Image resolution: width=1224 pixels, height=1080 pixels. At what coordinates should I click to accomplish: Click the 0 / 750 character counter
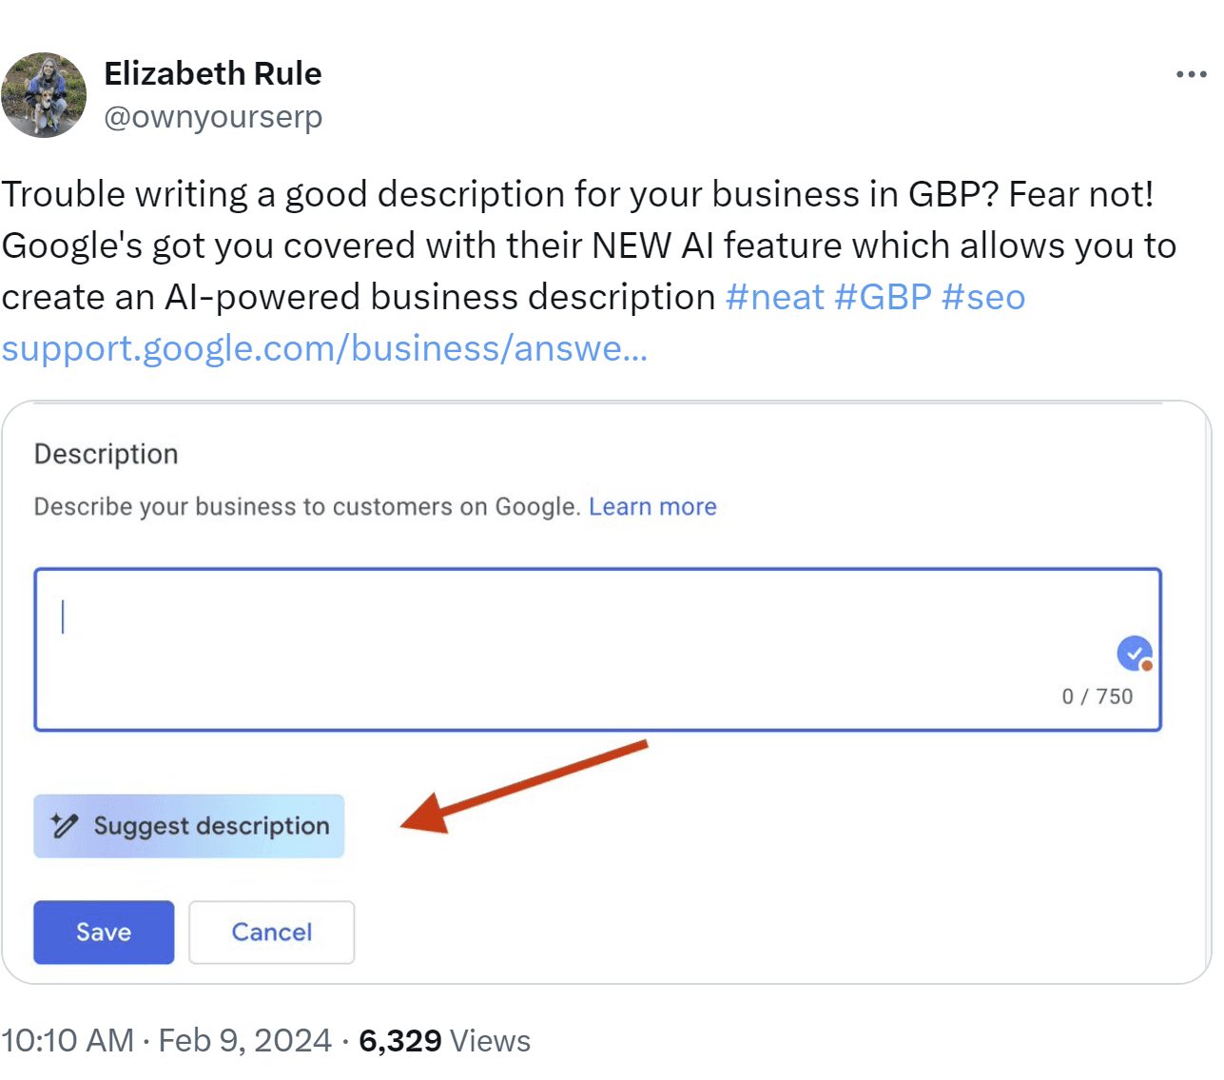(x=1097, y=697)
